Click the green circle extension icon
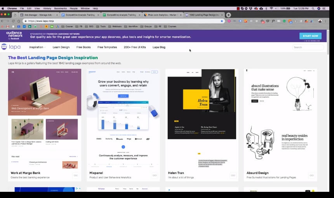 pos(284,21)
